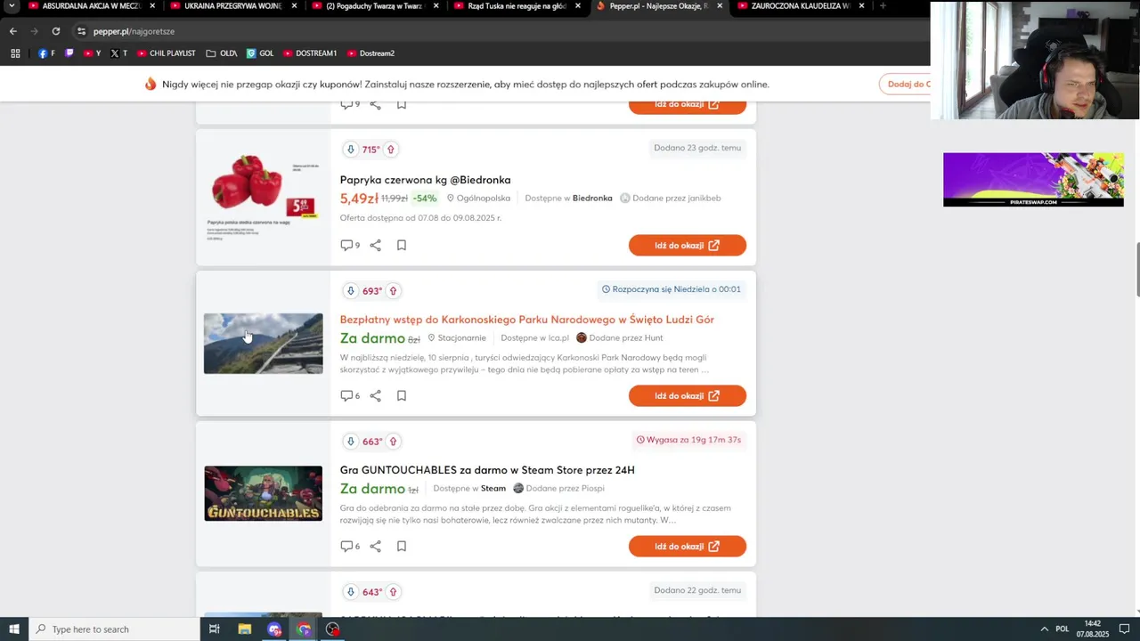The width and height of the screenshot is (1140, 641).
Task: Open the tab search dropdown arrow
Action: click(x=12, y=5)
